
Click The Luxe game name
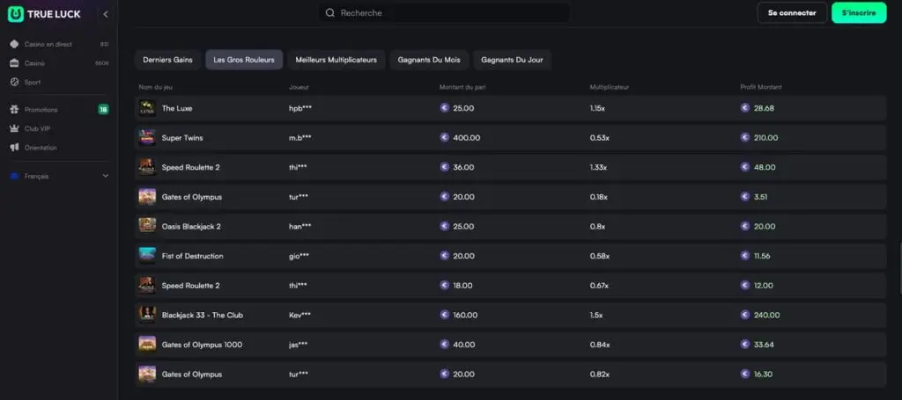[x=177, y=108]
